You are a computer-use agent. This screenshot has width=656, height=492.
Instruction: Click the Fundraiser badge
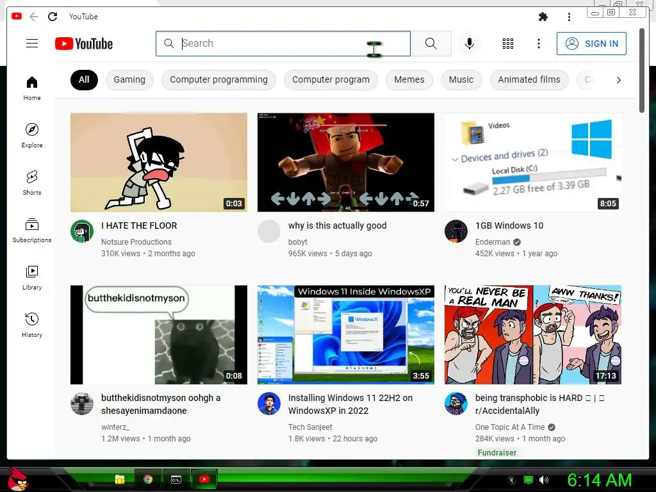[x=497, y=453]
